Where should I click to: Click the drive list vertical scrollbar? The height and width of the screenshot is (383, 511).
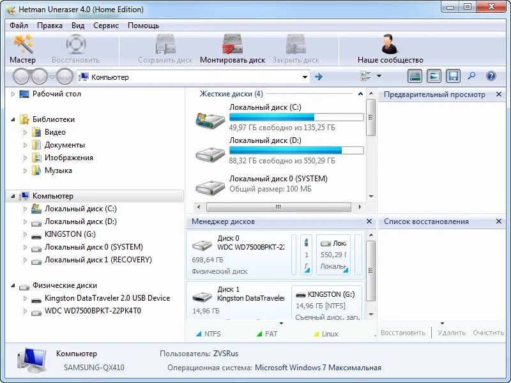(370, 117)
